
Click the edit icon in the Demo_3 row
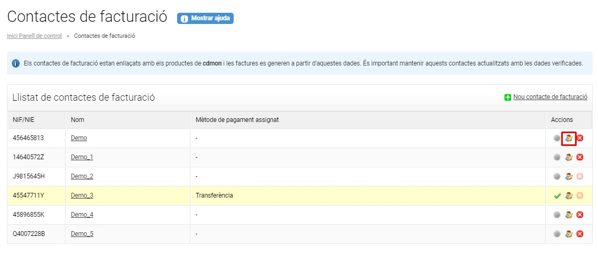coord(569,195)
